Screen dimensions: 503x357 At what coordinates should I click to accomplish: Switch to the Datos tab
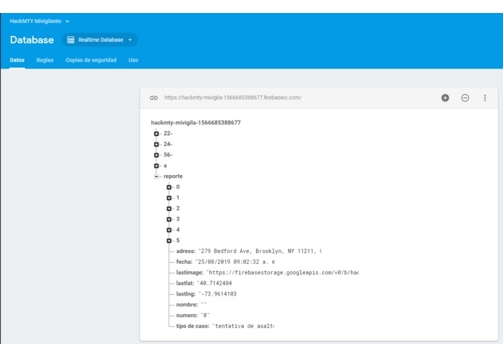(x=17, y=60)
